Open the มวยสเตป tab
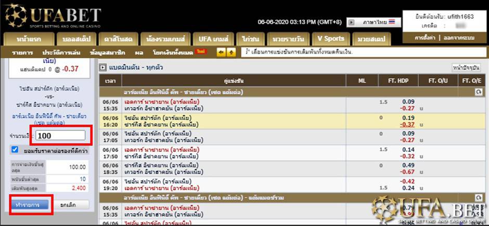The width and height of the screenshot is (489, 226). [371, 39]
